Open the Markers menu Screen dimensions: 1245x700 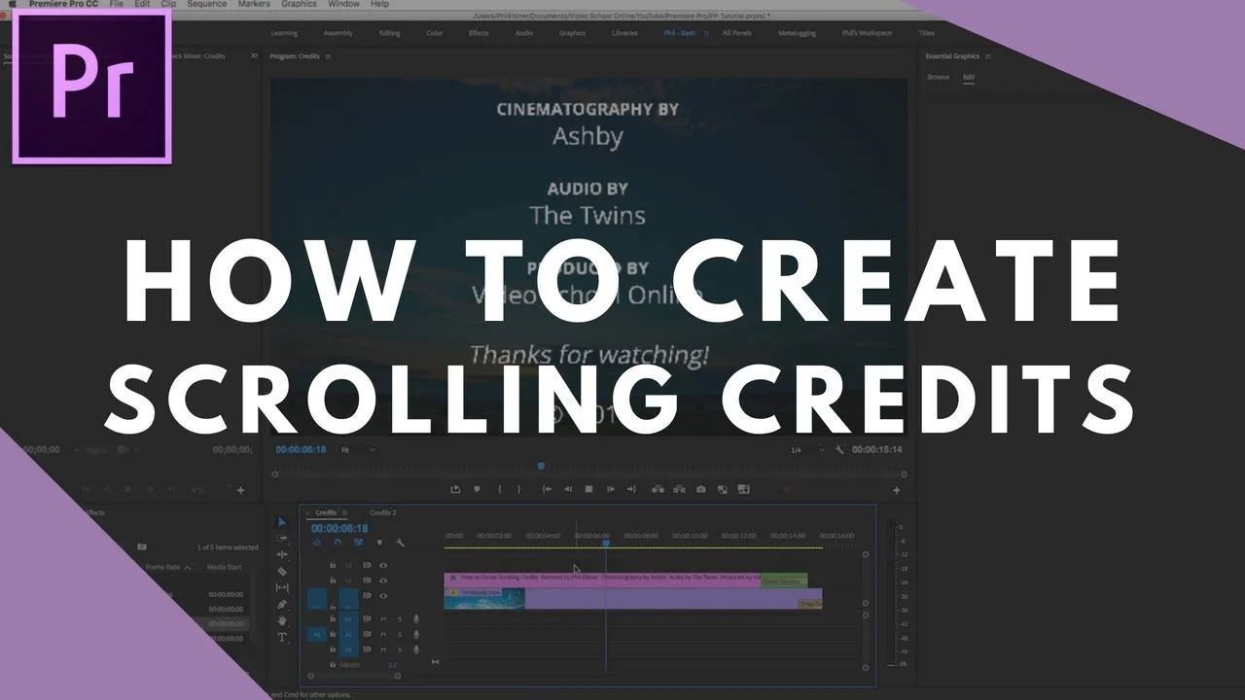[x=254, y=4]
